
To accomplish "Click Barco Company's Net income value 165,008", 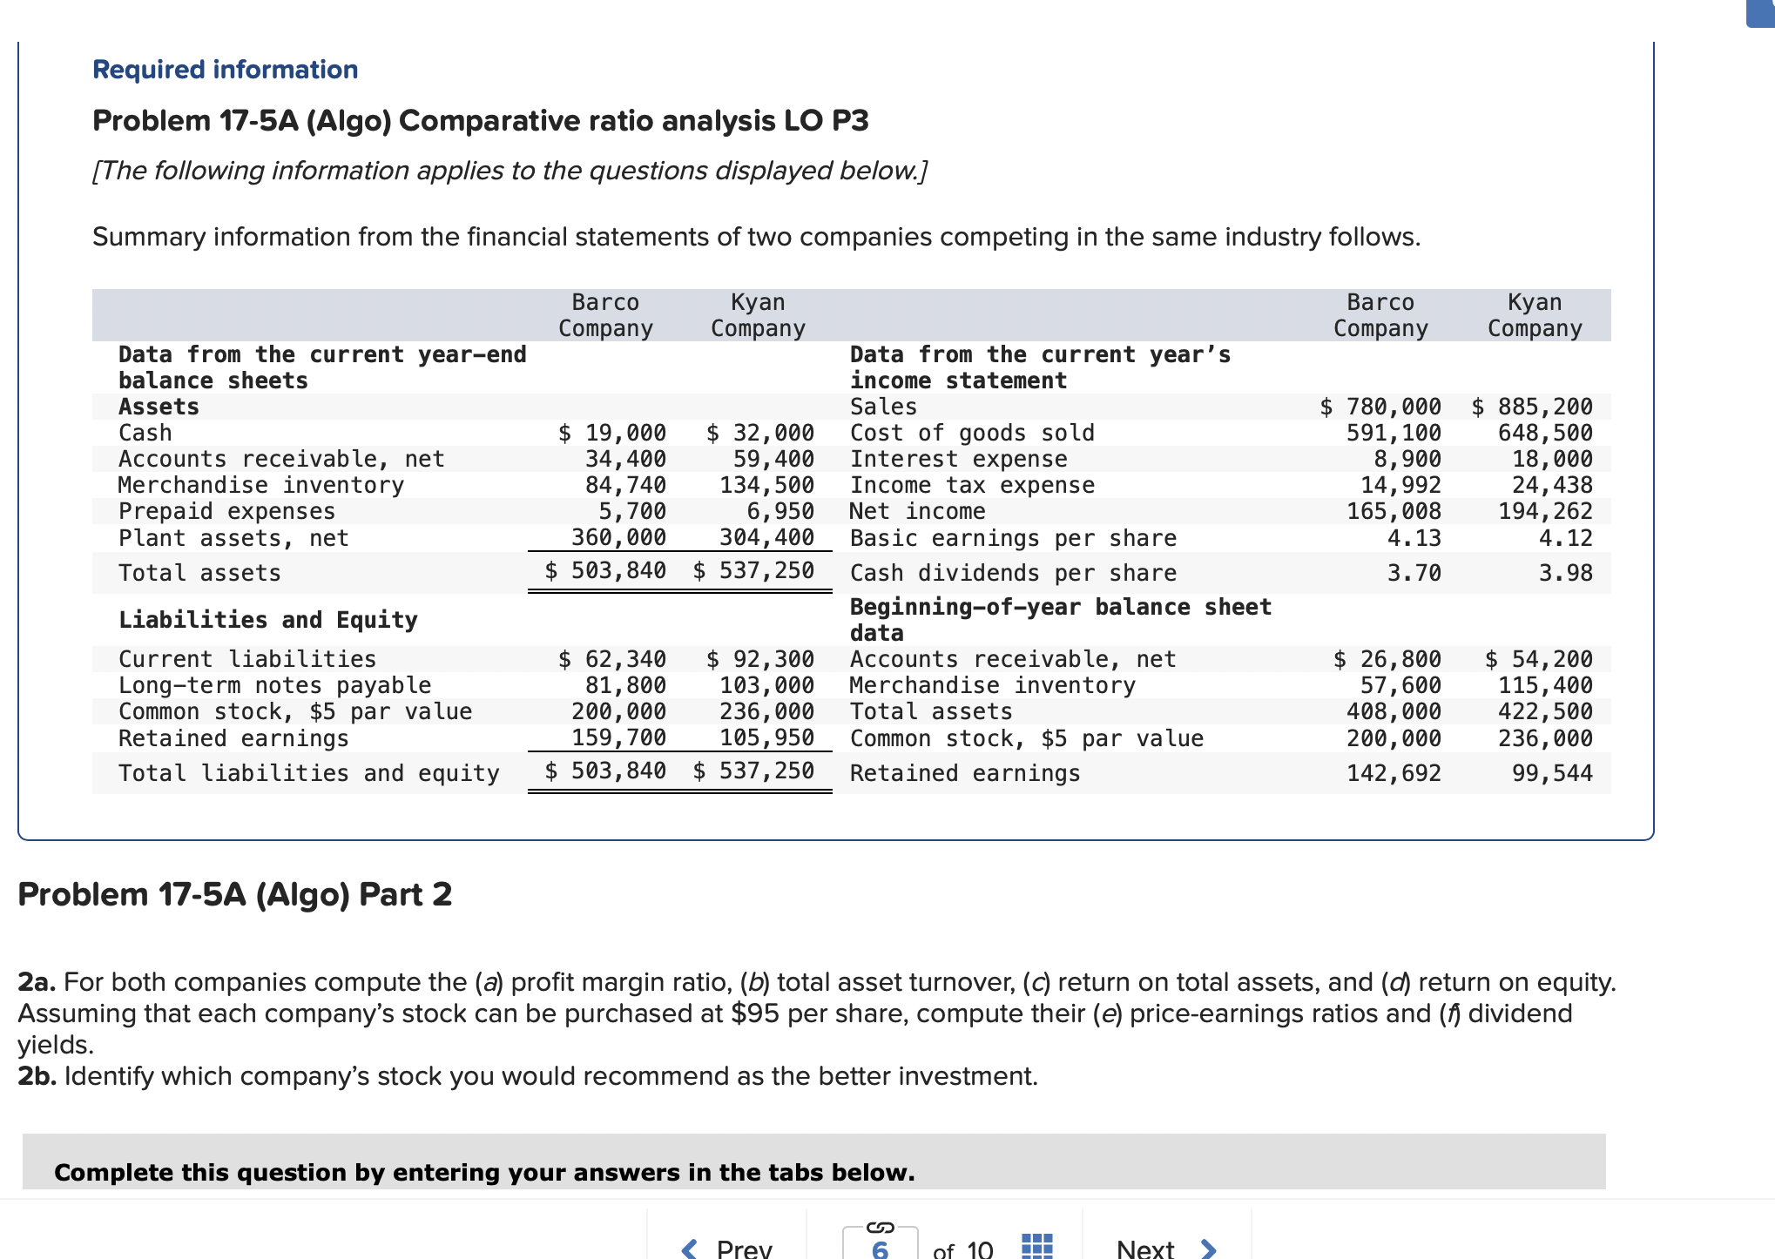I will pyautogui.click(x=1394, y=511).
